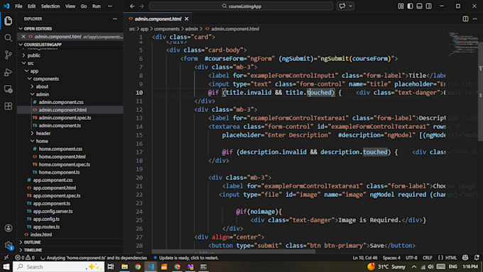Open the Search view in activity bar
Viewport: 483px width, 272px height.
9,38
